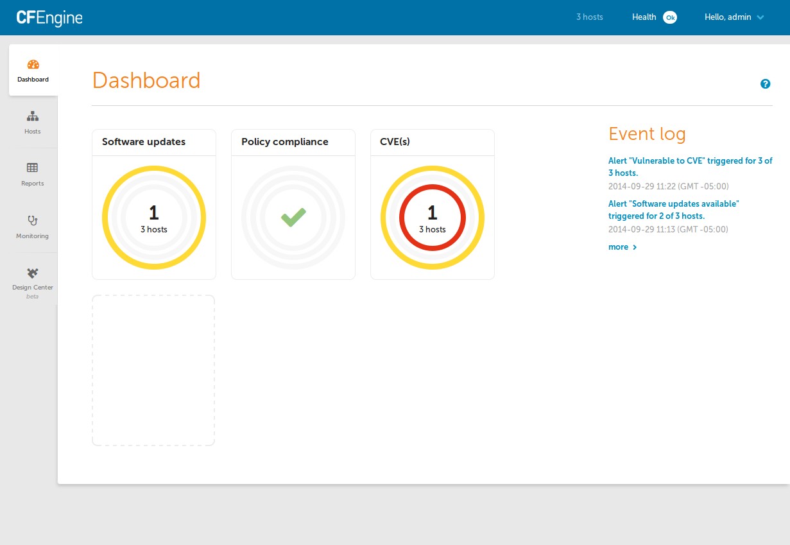Click the "3 hosts" link in the header
This screenshot has height=545, width=790.
tap(590, 17)
